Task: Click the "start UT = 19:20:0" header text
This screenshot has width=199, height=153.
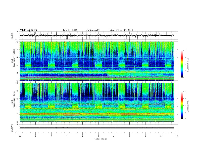Action: click(x=121, y=30)
